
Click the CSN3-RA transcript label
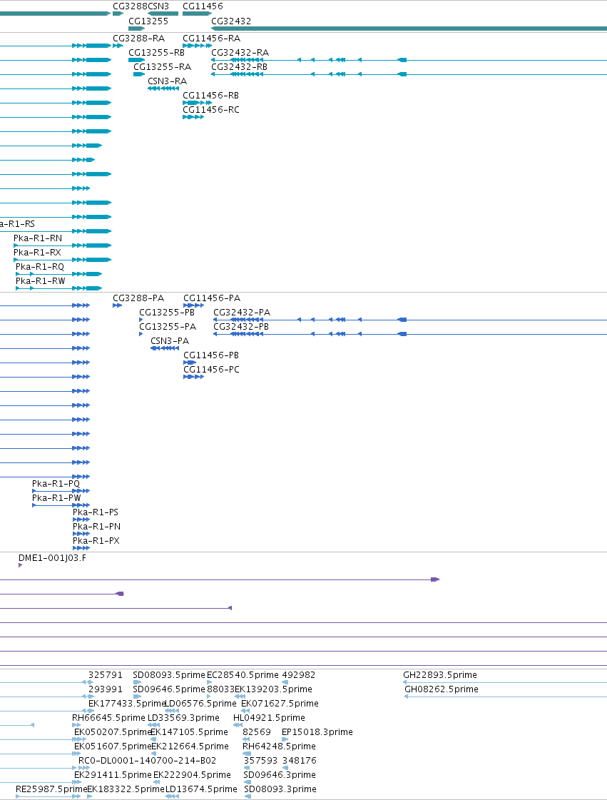(168, 81)
